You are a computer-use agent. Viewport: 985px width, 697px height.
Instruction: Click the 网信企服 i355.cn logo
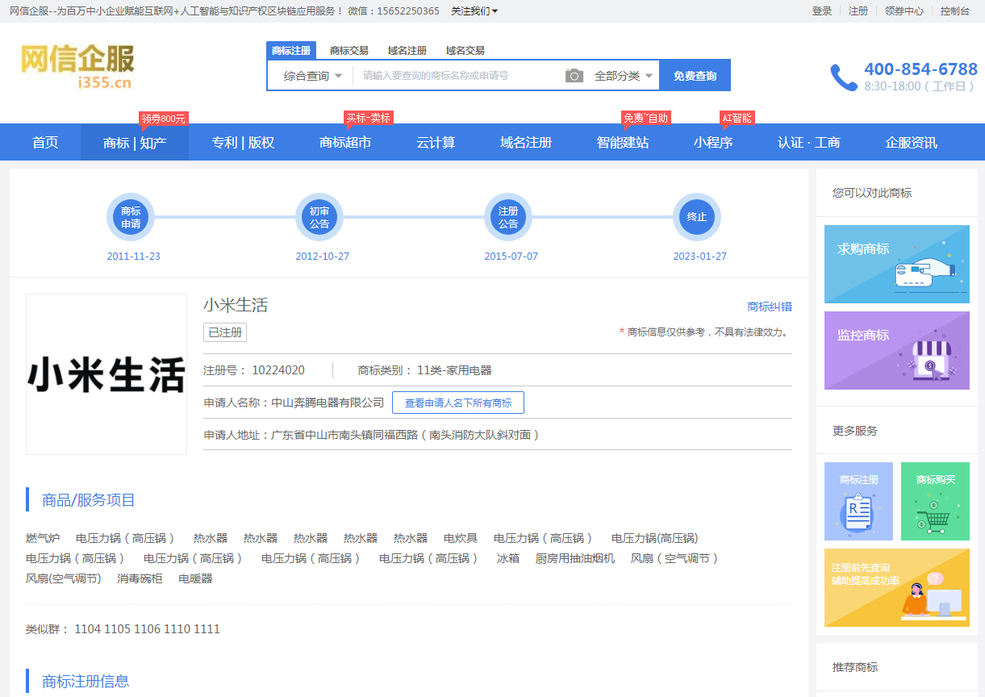[77, 65]
